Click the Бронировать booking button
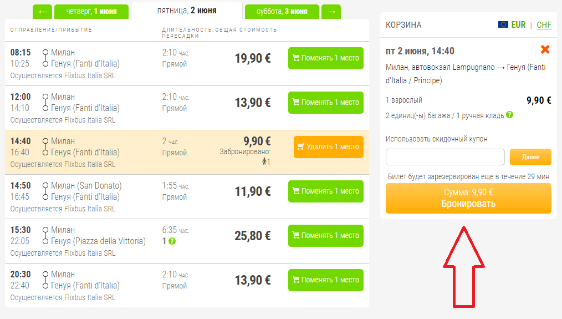 (x=468, y=199)
